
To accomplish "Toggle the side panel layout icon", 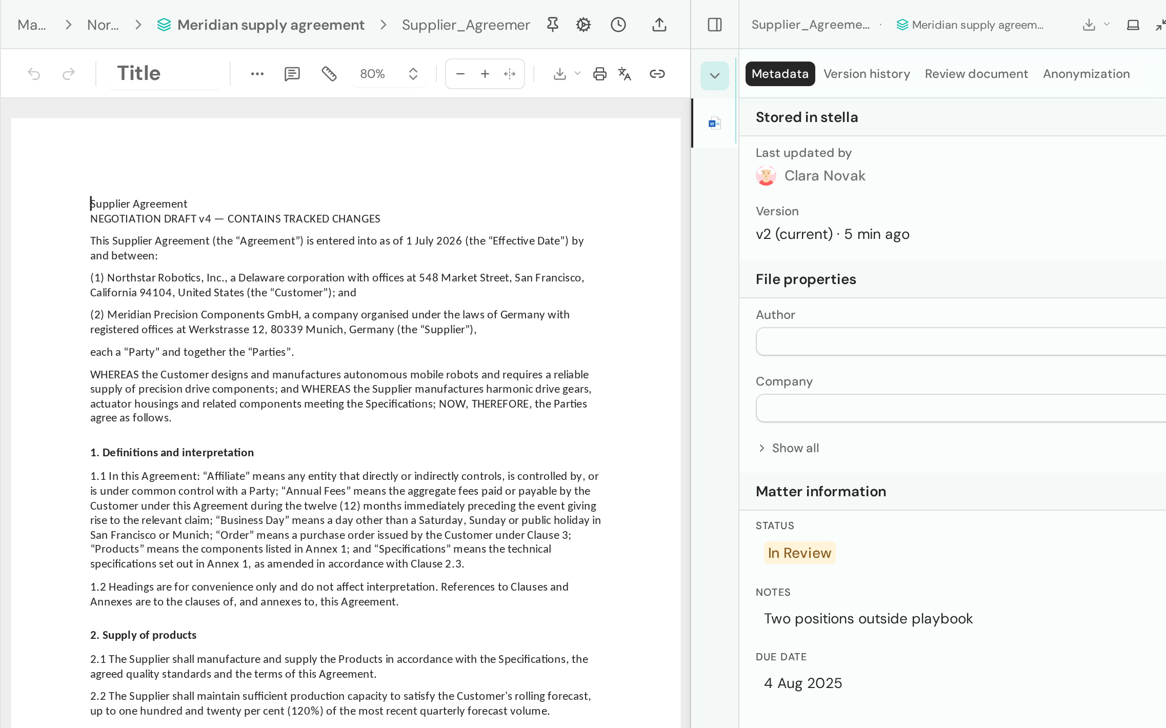I will (x=714, y=25).
